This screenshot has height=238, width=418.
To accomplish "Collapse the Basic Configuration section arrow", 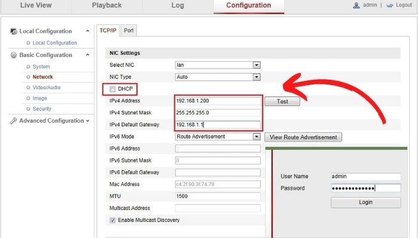I will pyautogui.click(x=87, y=55).
